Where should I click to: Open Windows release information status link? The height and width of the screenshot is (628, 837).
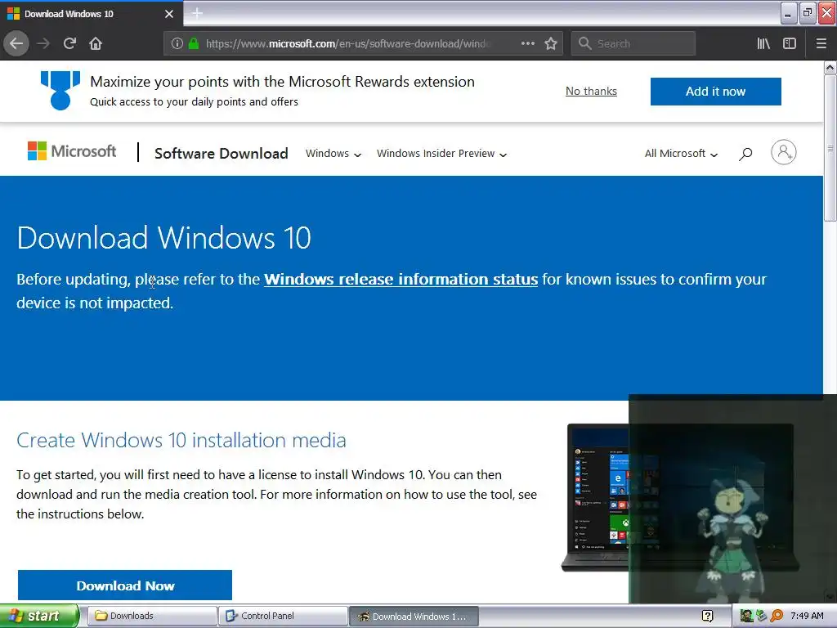pos(401,280)
